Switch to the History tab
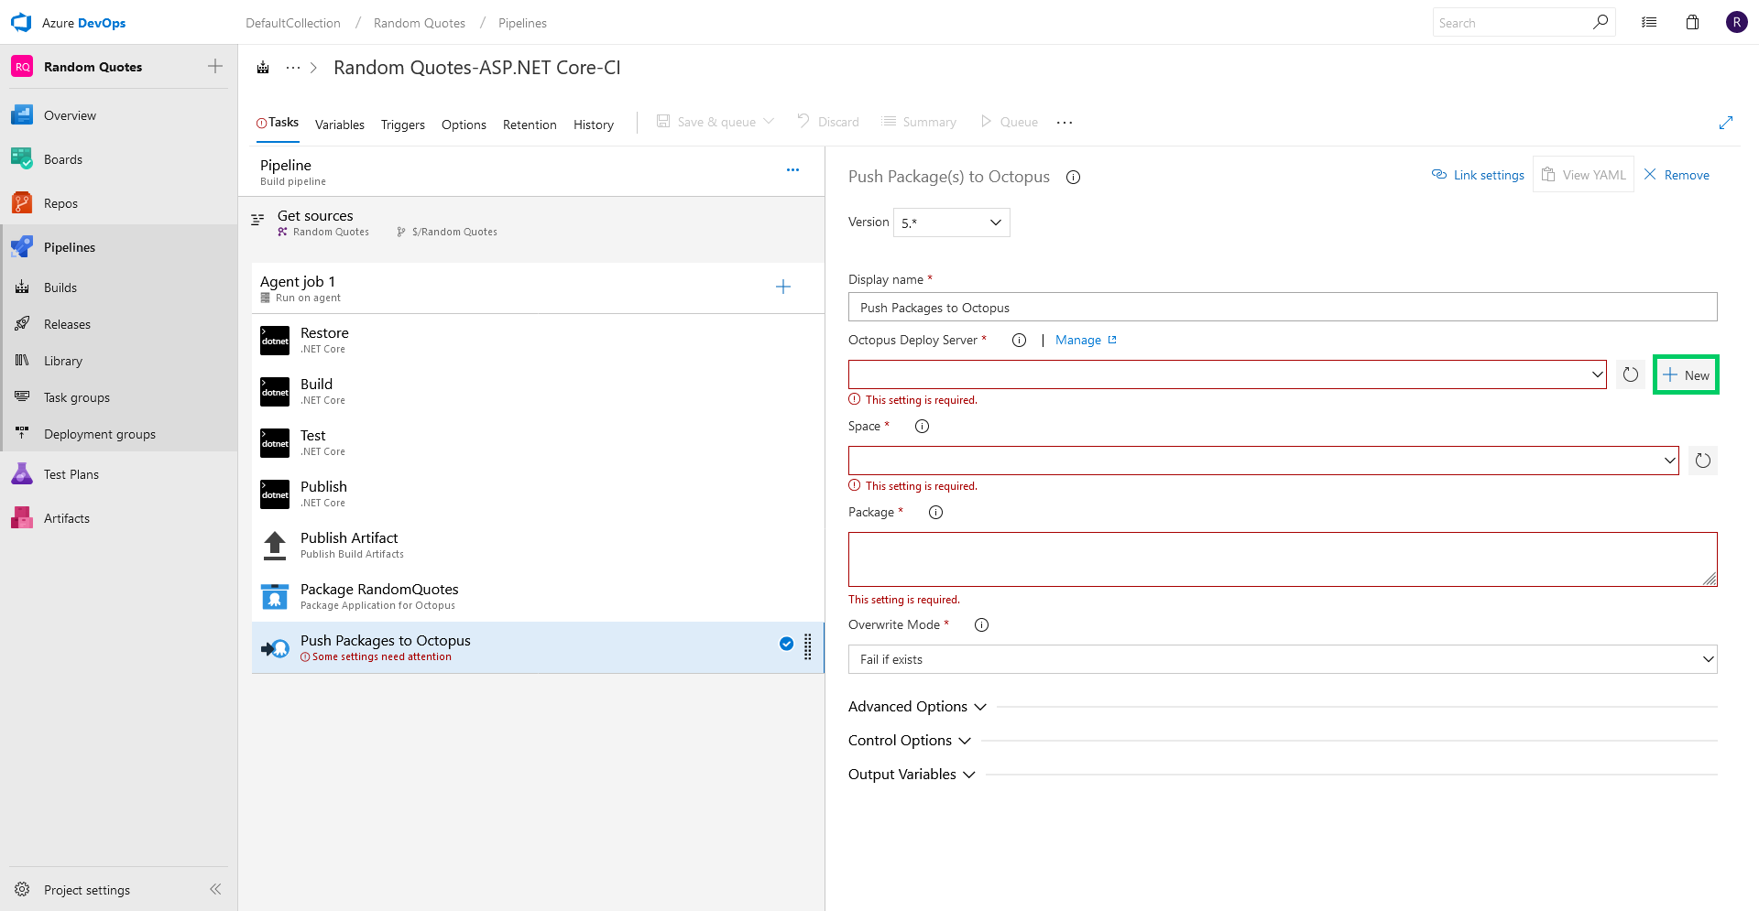 tap(594, 125)
